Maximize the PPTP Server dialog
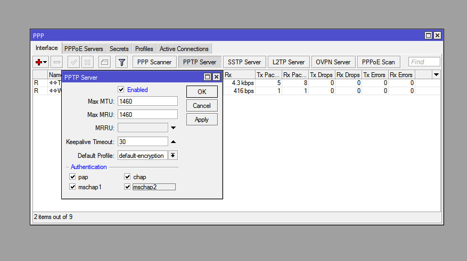Screen dimensions: 467x261 tap(207, 77)
